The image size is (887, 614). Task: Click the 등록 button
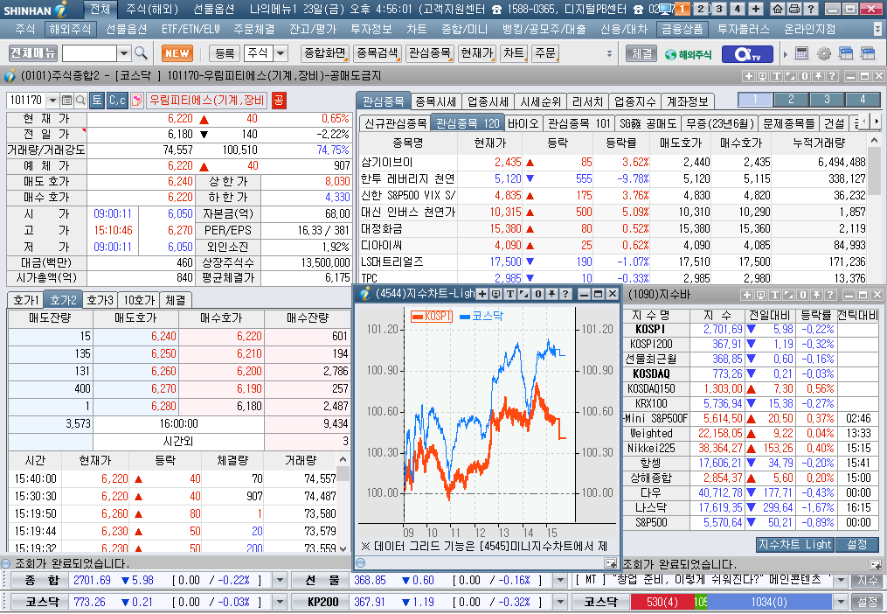coord(225,53)
